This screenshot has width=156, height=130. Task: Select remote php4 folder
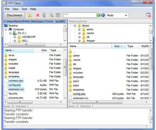tap(76, 86)
